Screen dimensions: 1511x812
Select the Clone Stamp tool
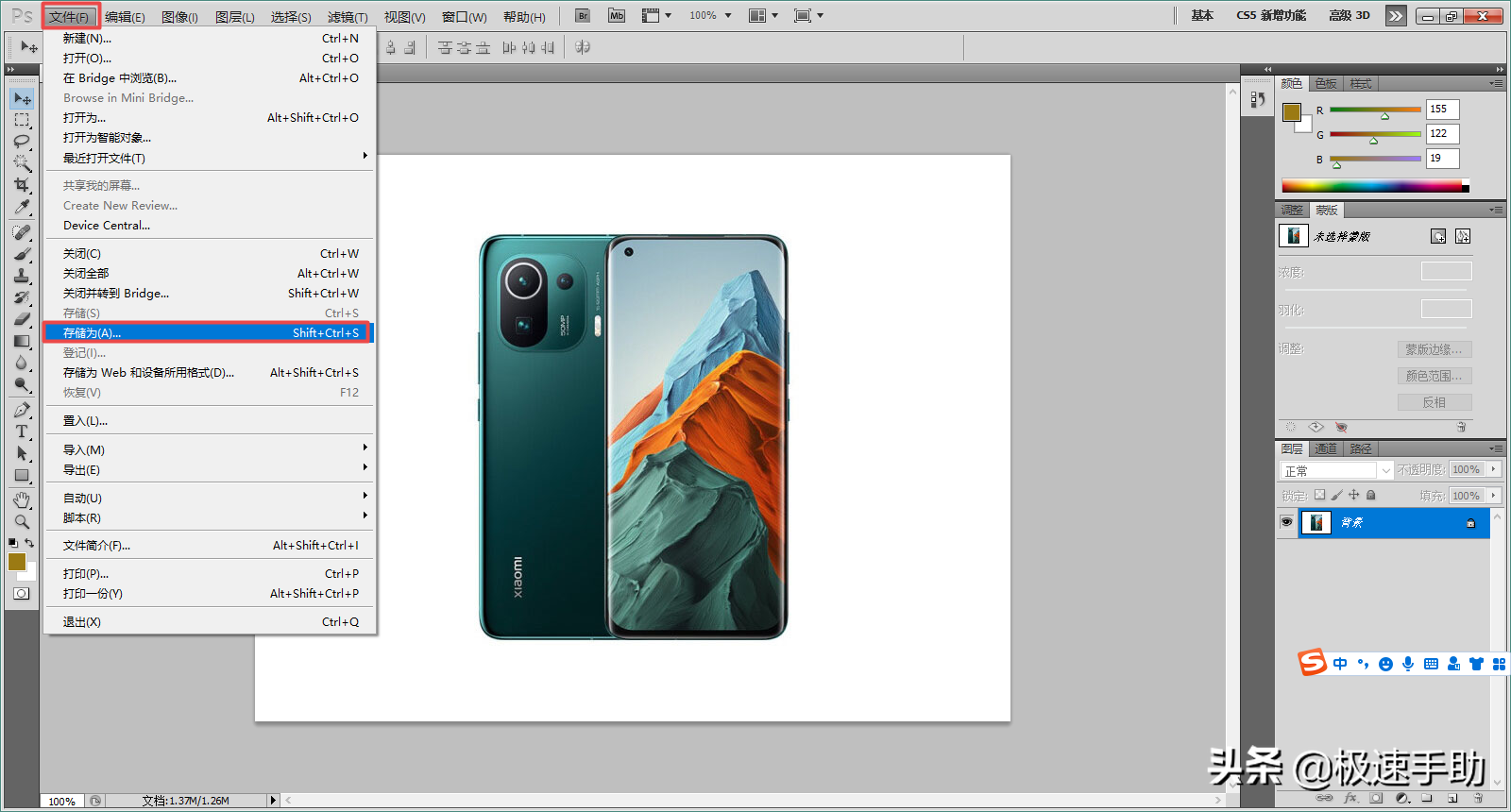(22, 276)
